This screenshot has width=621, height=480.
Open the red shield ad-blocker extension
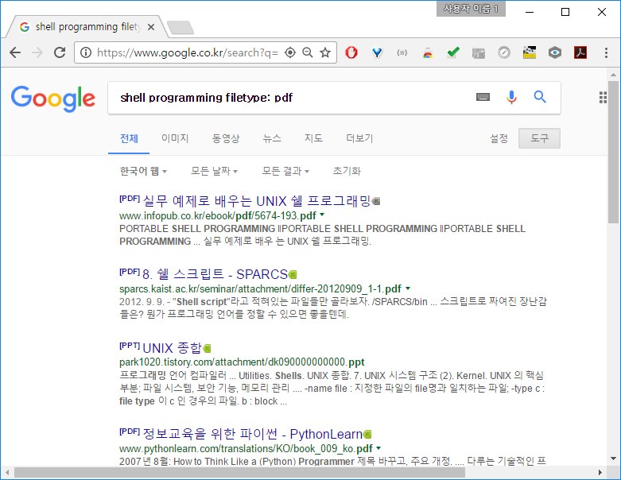click(351, 52)
